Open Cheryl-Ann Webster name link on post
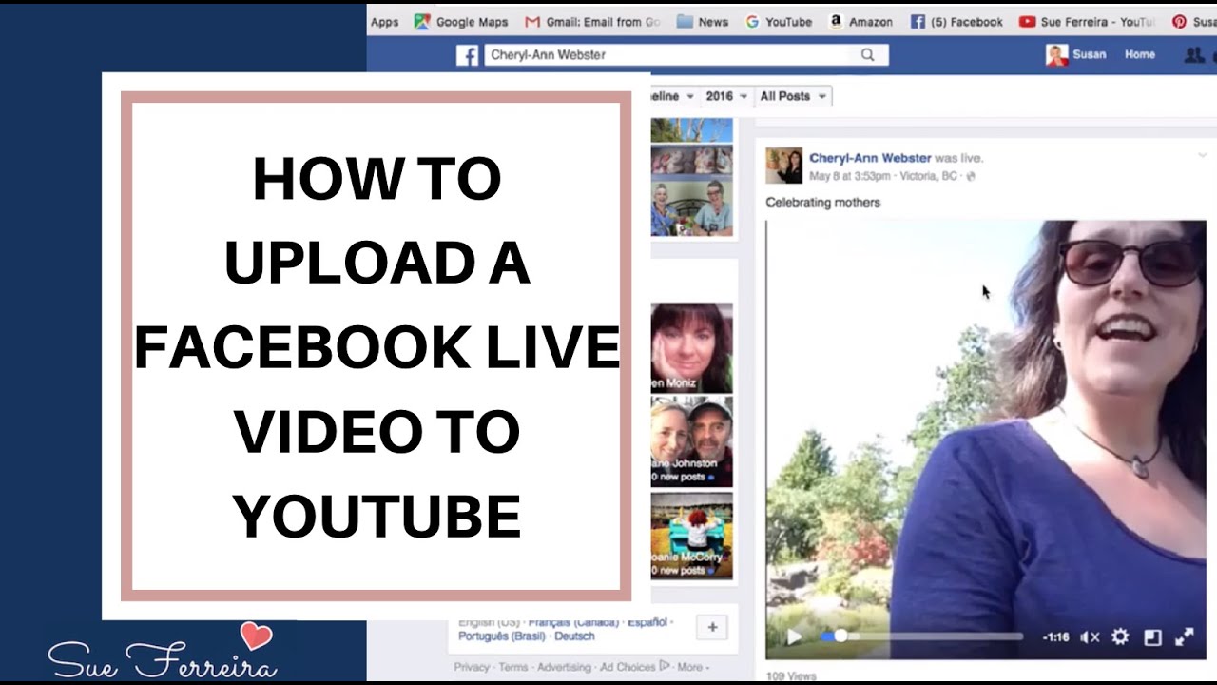The image size is (1217, 685). [x=870, y=158]
